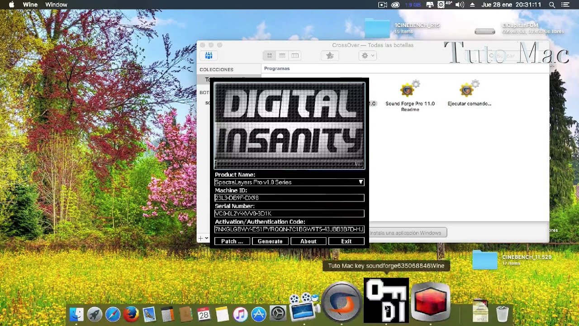579x326 pixels.
Task: Open App Store from the Dock
Action: 258,314
